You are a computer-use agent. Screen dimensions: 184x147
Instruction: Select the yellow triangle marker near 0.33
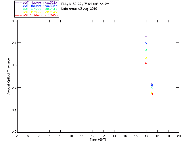[x=146, y=58]
